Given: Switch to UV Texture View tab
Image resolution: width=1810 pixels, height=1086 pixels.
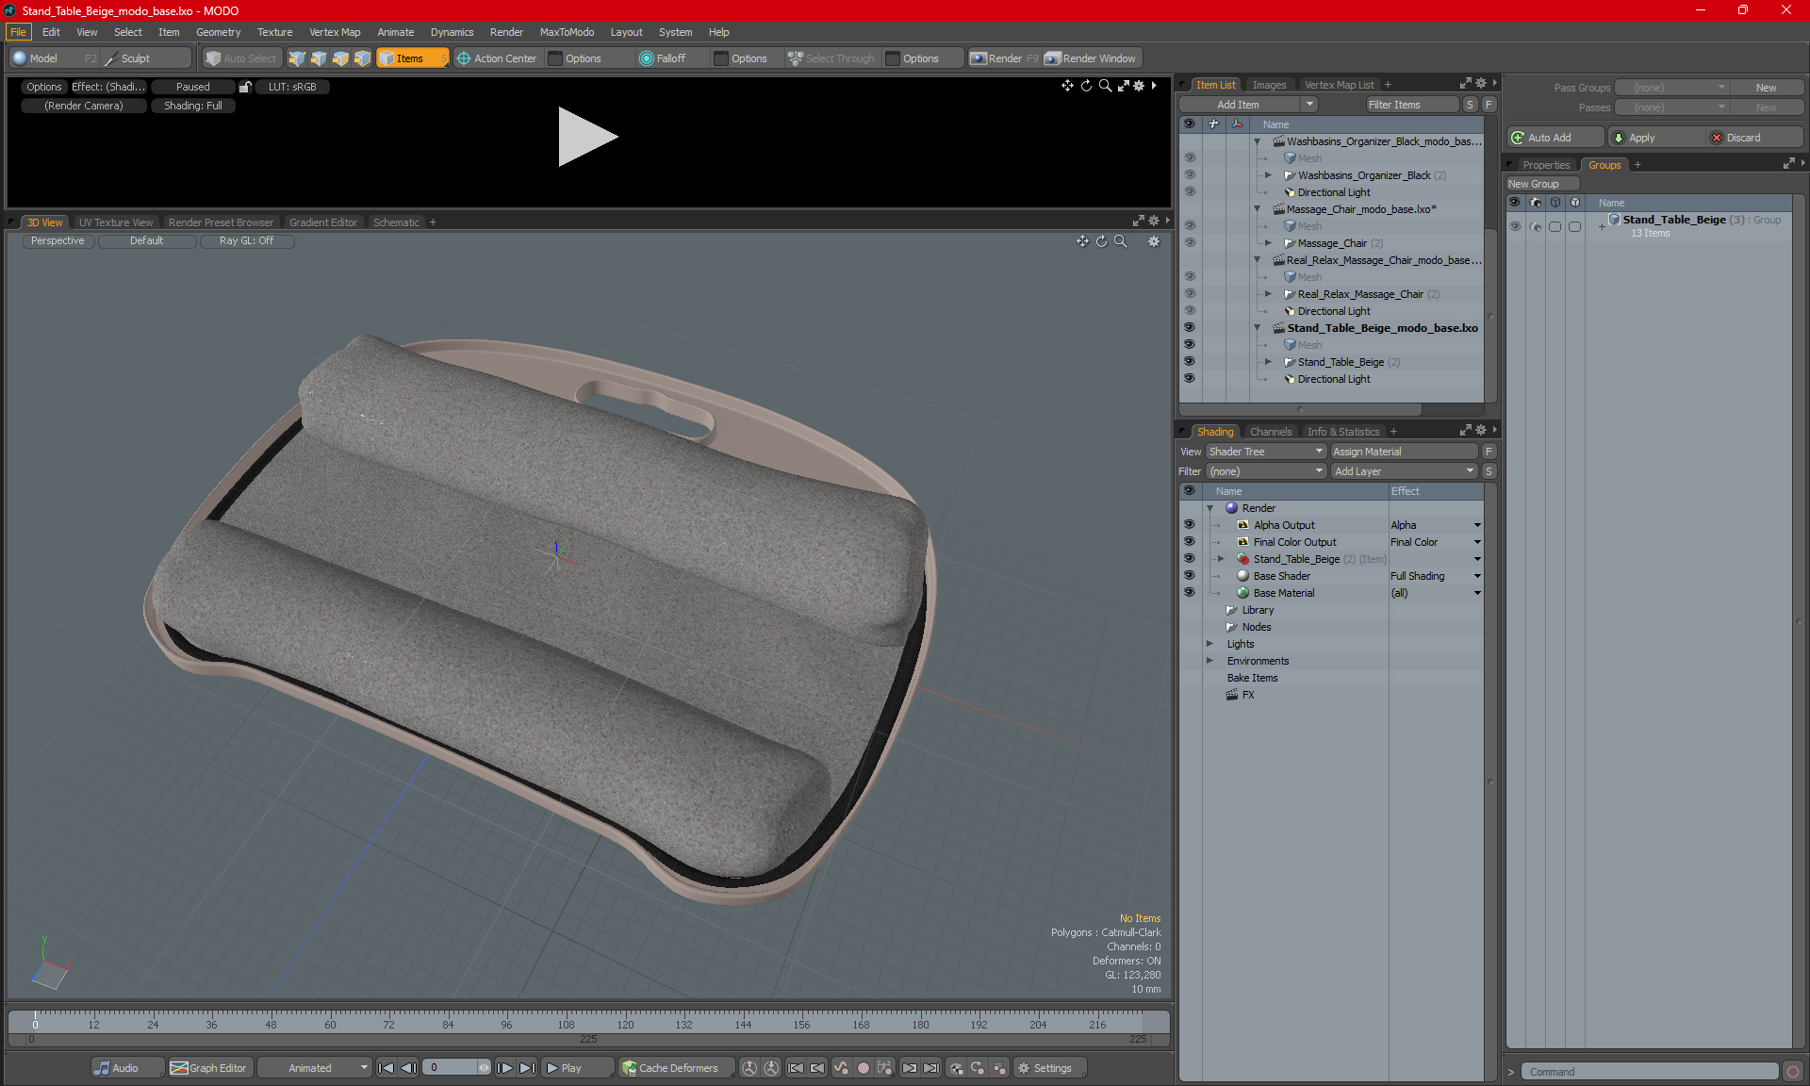Looking at the screenshot, I should pyautogui.click(x=116, y=222).
